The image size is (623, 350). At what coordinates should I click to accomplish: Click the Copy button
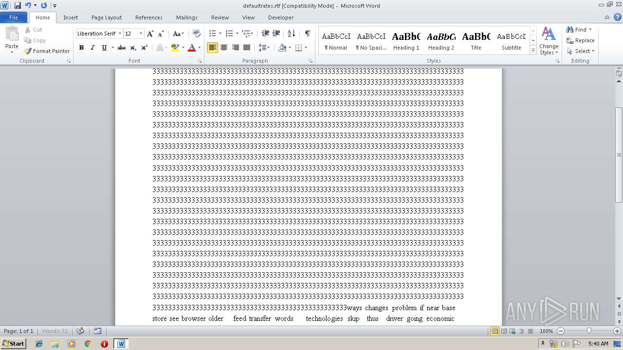[35, 40]
